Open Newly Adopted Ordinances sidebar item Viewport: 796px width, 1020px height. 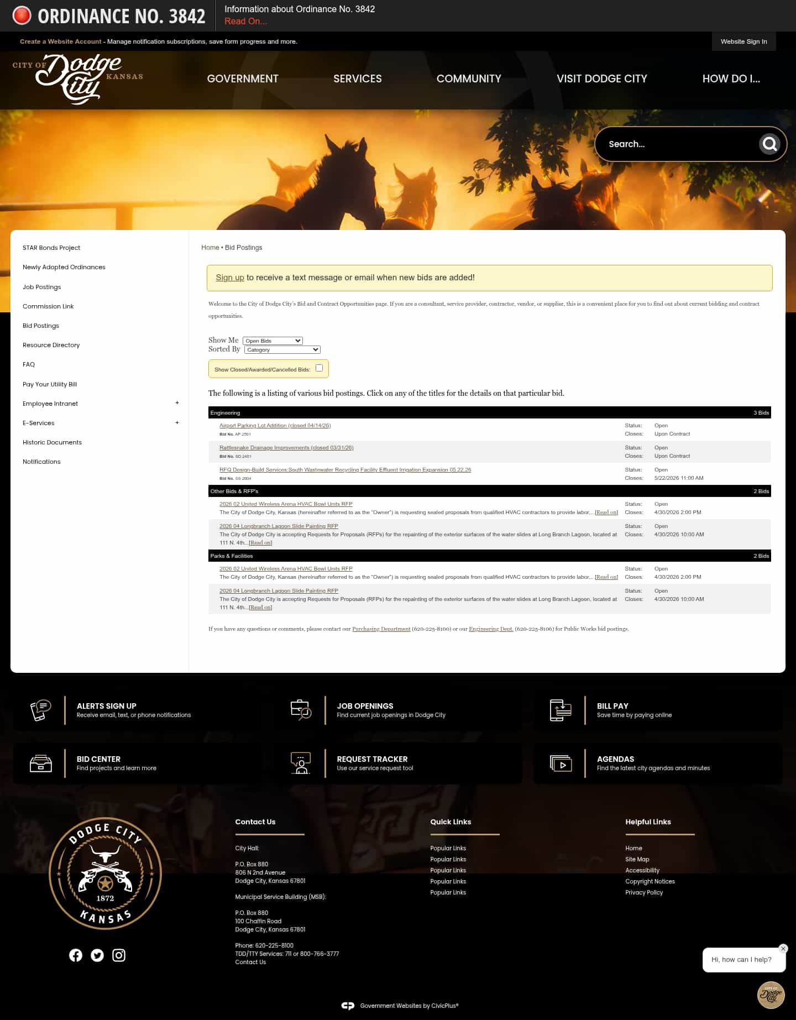tap(64, 267)
